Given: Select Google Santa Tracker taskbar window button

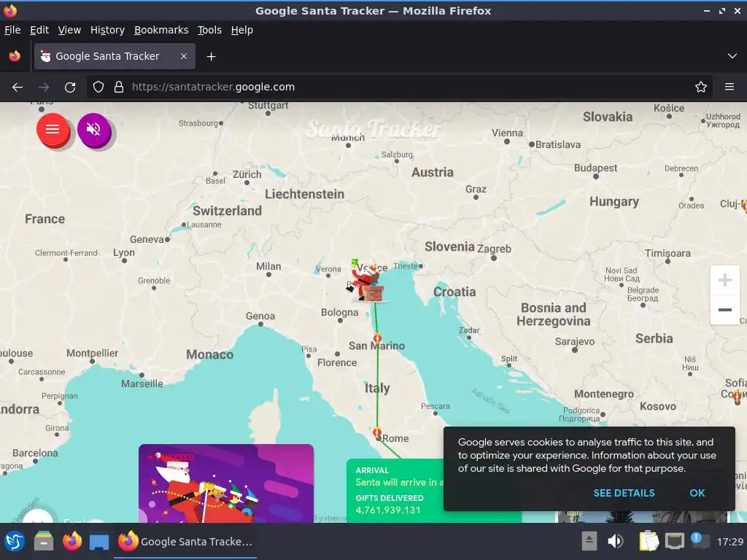Looking at the screenshot, I should [x=185, y=542].
